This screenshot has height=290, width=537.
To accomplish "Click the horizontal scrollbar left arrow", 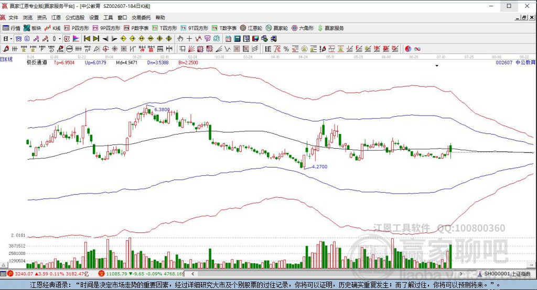I will 193,274.
